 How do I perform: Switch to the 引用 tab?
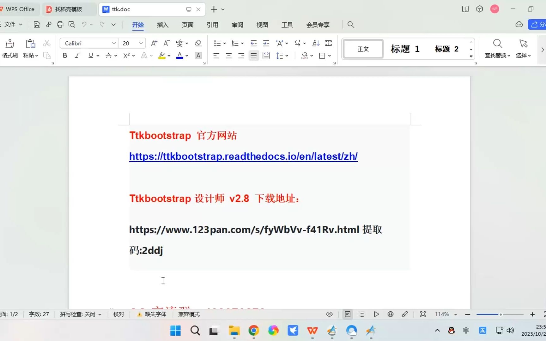(x=212, y=25)
